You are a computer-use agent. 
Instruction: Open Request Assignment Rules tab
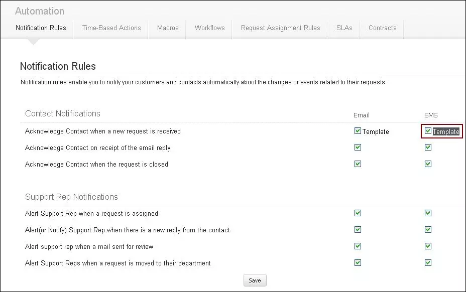point(280,28)
